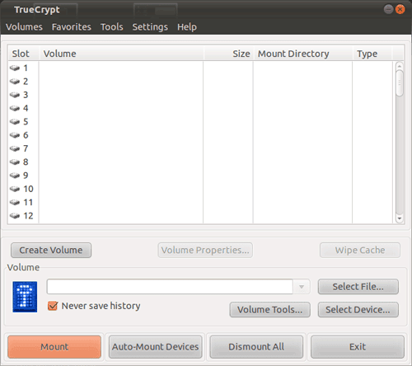Click the drive icon for slot 1
This screenshot has width=412, height=366.
click(15, 68)
